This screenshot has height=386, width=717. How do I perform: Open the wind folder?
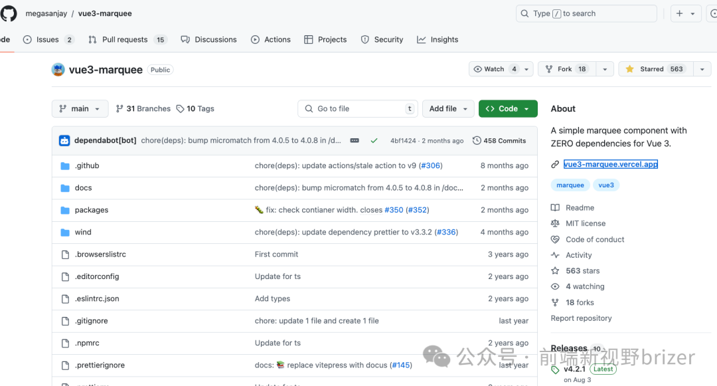(83, 232)
